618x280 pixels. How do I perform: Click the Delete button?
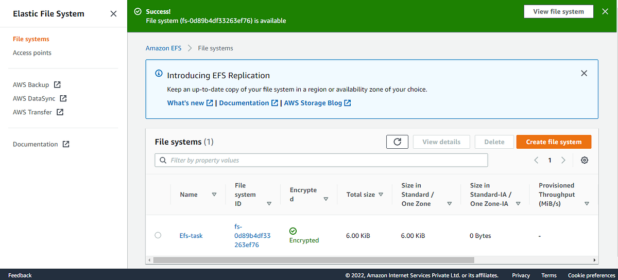(x=494, y=142)
